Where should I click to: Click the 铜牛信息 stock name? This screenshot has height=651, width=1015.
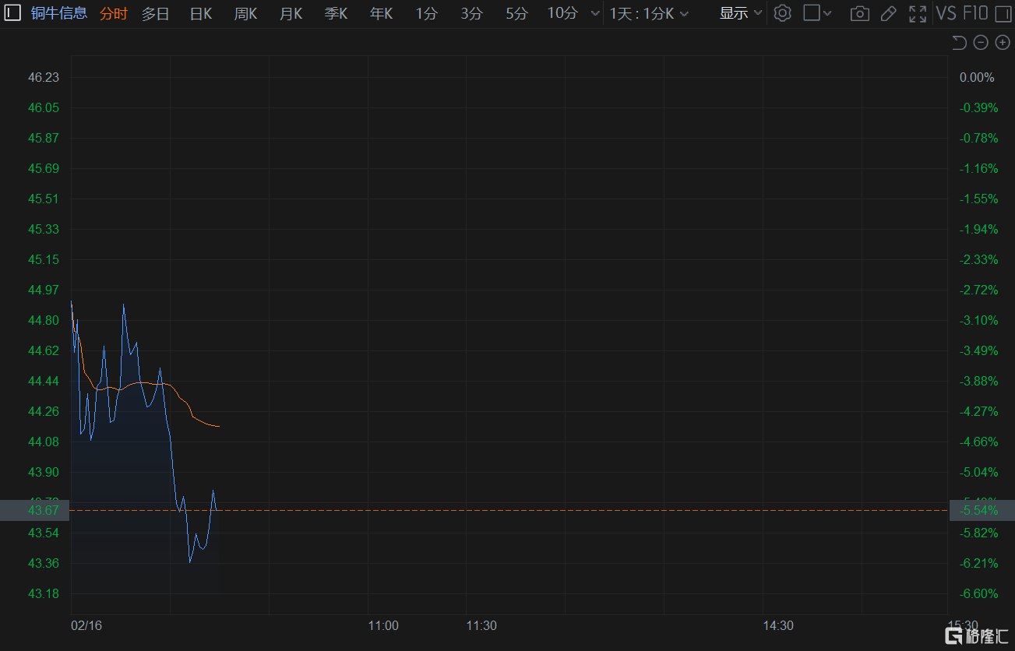59,13
